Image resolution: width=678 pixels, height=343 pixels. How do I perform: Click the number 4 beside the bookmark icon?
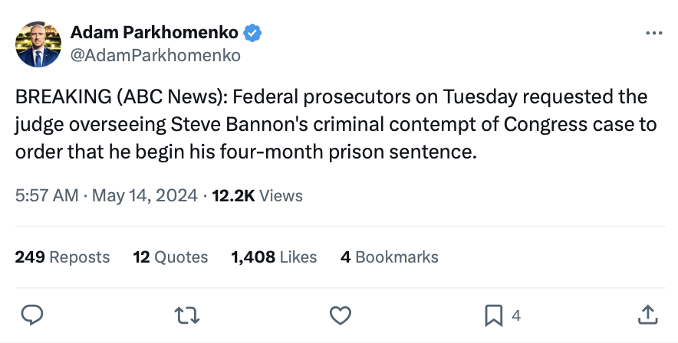click(x=516, y=315)
